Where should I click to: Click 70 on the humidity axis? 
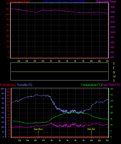click(x=3, y=103)
